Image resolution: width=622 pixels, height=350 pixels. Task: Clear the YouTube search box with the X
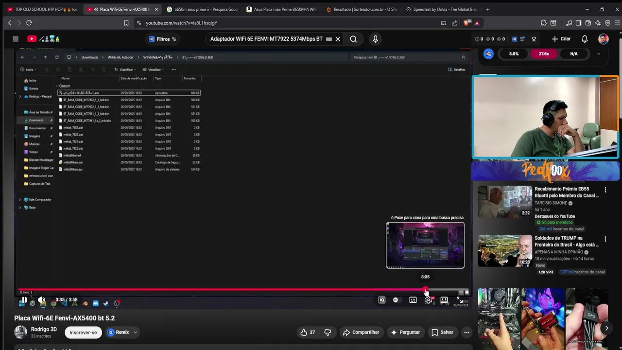[338, 39]
